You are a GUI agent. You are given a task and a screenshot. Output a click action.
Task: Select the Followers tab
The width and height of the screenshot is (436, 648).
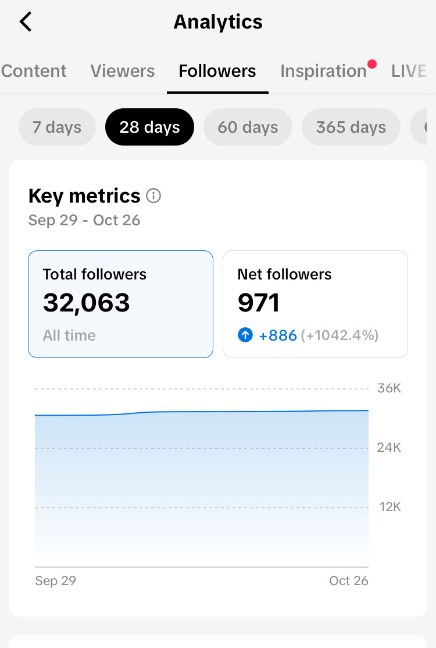click(217, 71)
